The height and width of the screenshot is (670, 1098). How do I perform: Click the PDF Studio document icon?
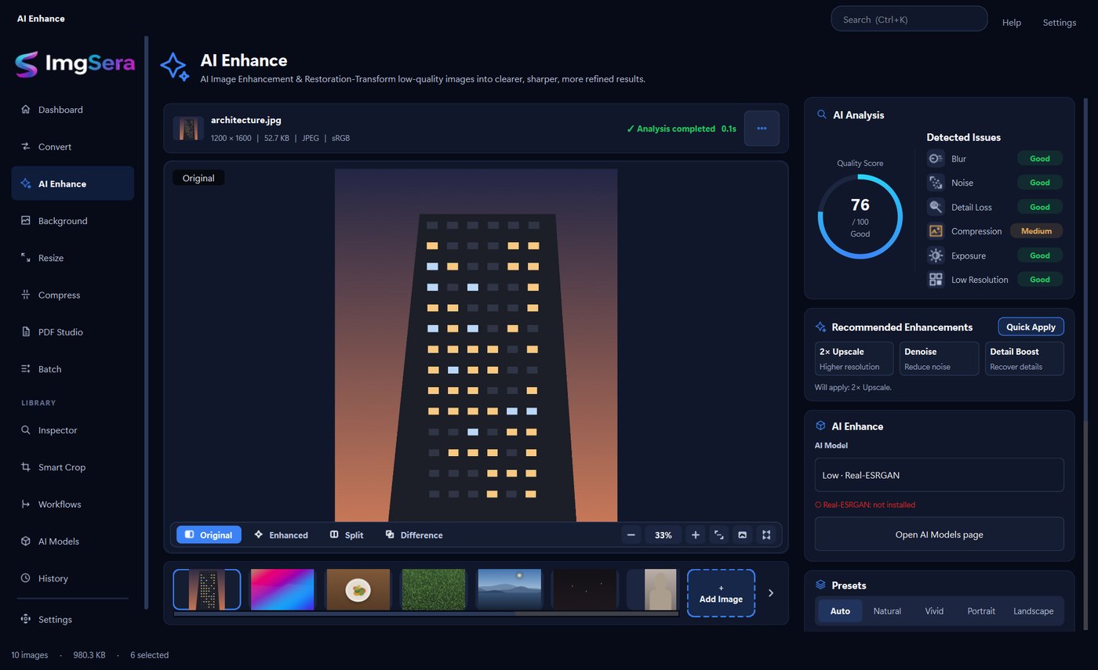[x=26, y=331]
